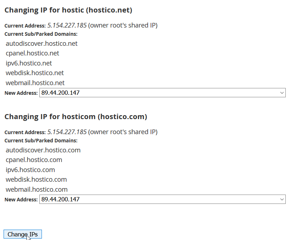Select cpanel.hostico.net in the domain list
The width and height of the screenshot is (299, 240).
pyautogui.click(x=32, y=53)
